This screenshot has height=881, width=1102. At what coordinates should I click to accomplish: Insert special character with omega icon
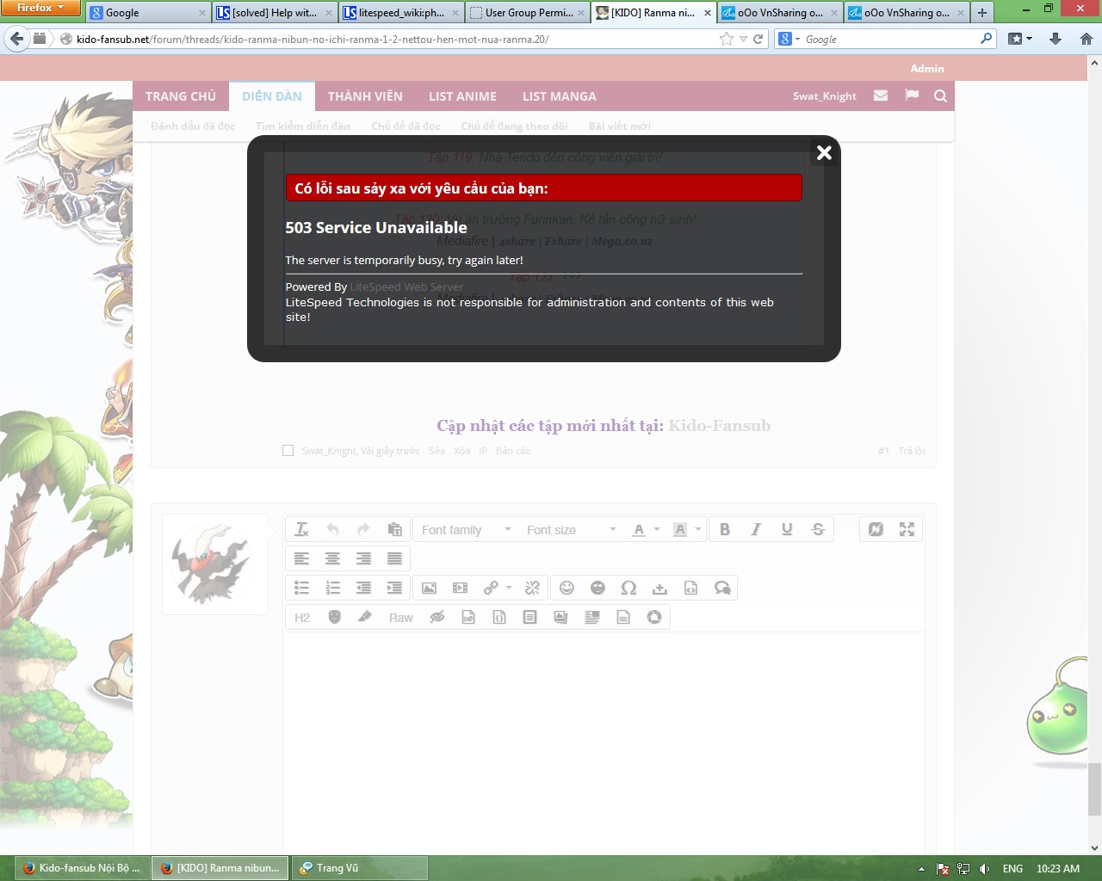tap(628, 588)
